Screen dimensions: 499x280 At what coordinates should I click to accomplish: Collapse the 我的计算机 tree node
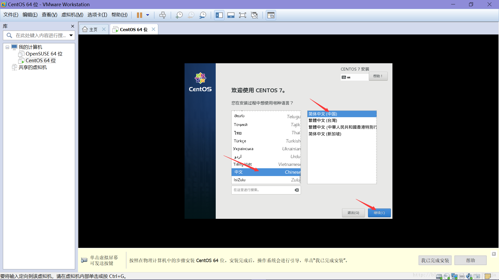(7, 47)
